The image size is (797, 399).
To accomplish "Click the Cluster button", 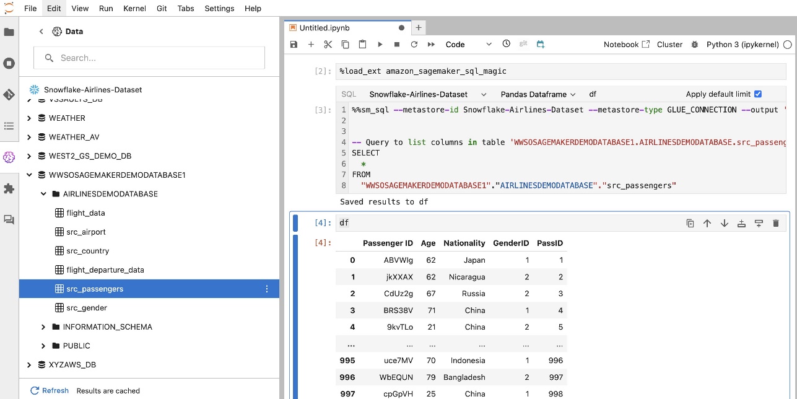I will (x=669, y=45).
